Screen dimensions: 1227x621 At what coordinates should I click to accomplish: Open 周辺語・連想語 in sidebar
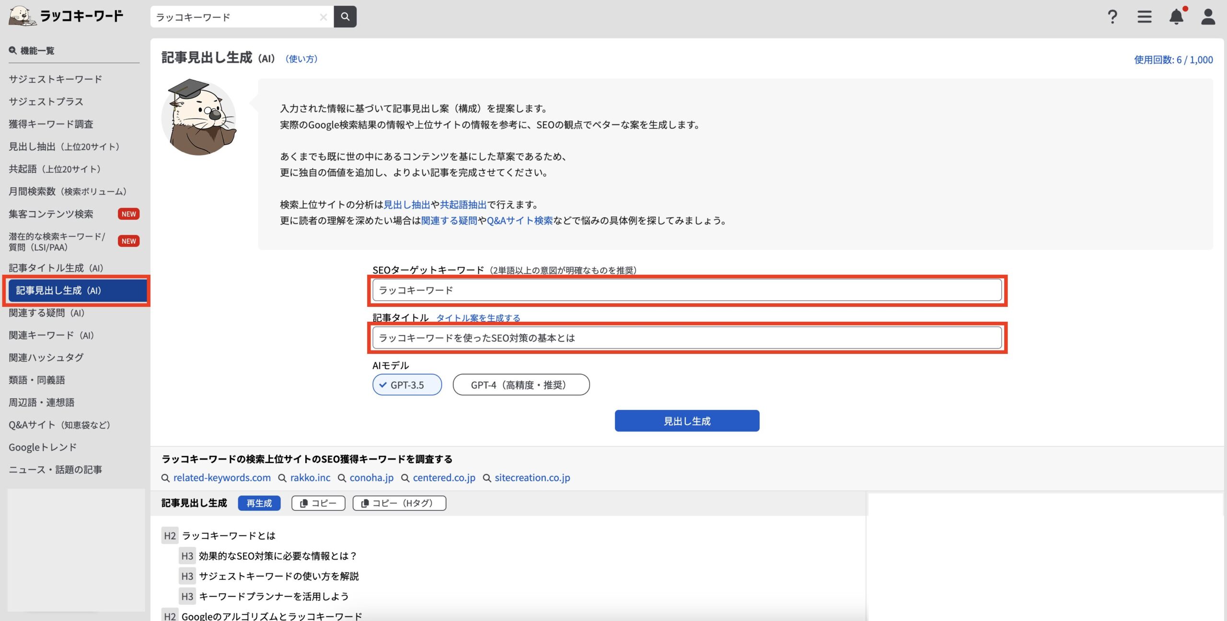42,403
